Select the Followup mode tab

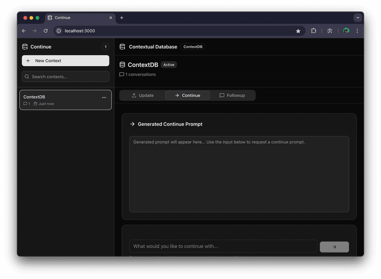pos(234,95)
